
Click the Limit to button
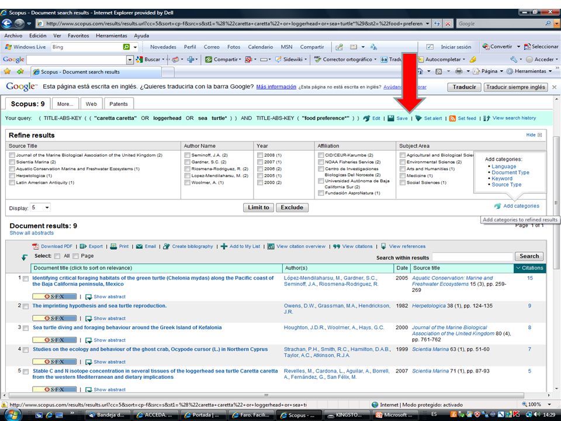(259, 208)
